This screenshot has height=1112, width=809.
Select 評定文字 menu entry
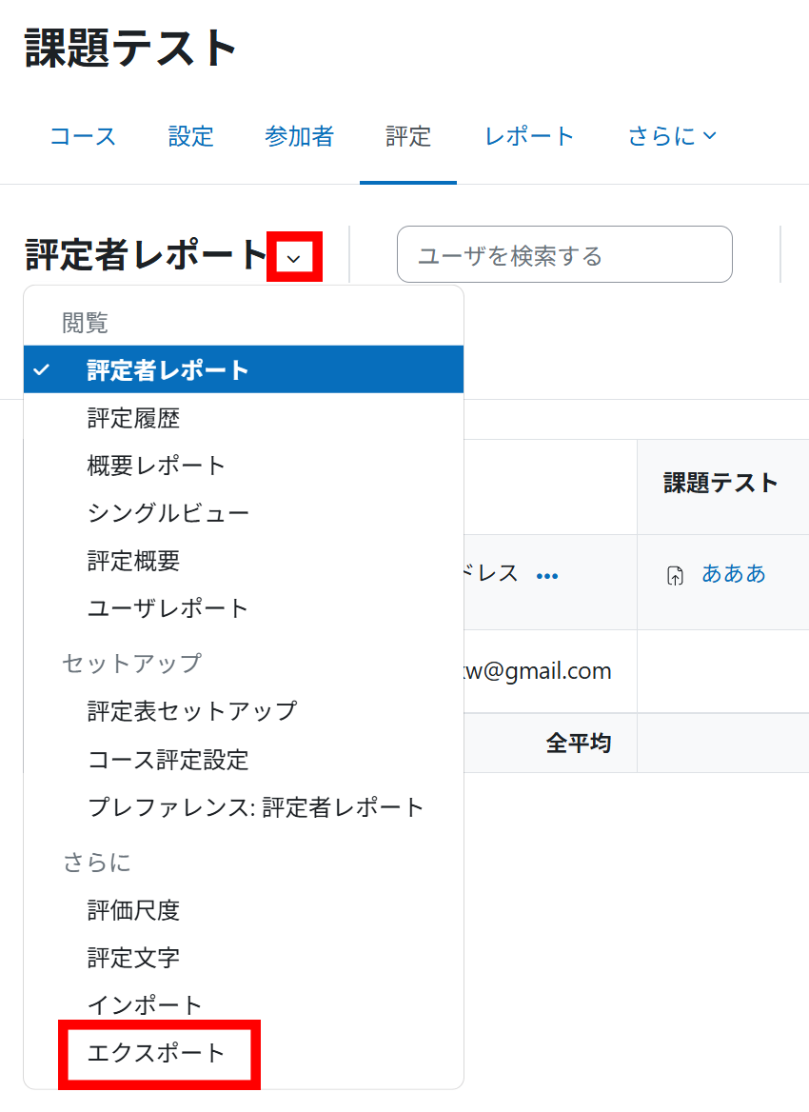pos(133,958)
